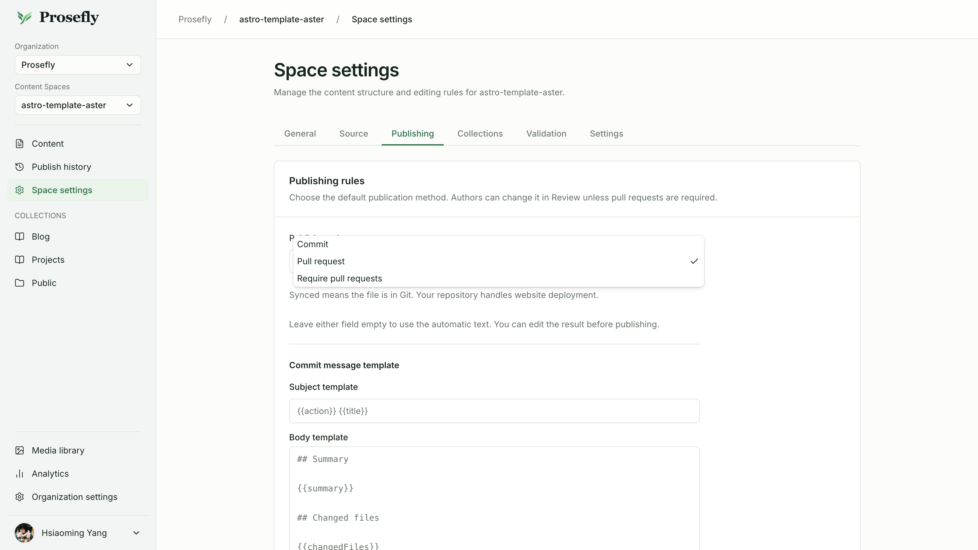This screenshot has height=550, width=978.
Task: Switch to the General tab
Action: coord(300,134)
